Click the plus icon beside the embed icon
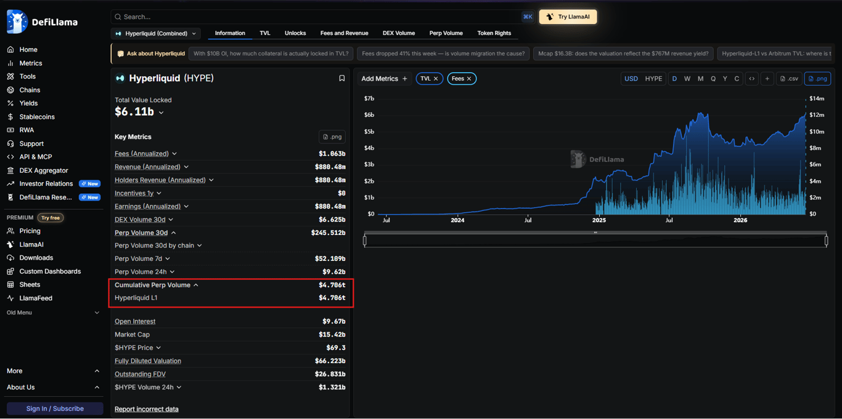 (767, 79)
